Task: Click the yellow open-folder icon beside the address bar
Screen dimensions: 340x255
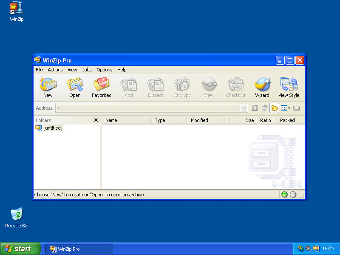Action: click(274, 108)
